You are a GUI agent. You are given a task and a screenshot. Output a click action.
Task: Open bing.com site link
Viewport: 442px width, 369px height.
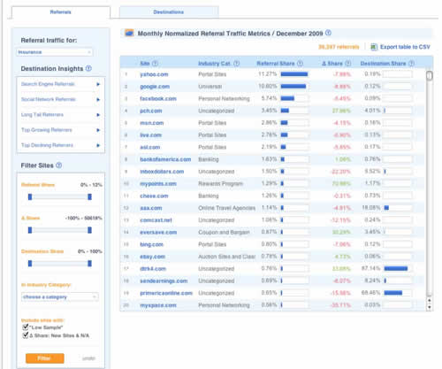tap(151, 244)
